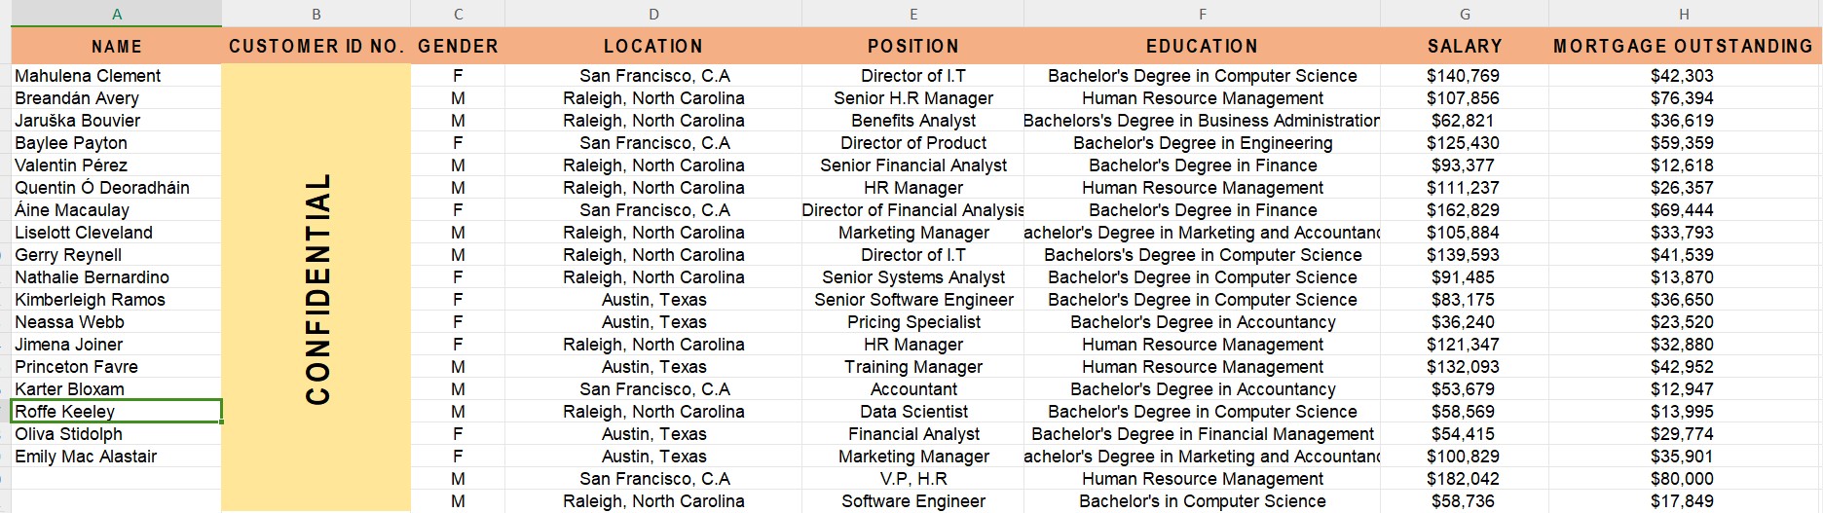Select the NAME header cell
Image resolution: width=1823 pixels, height=513 pixels.
pos(117,46)
